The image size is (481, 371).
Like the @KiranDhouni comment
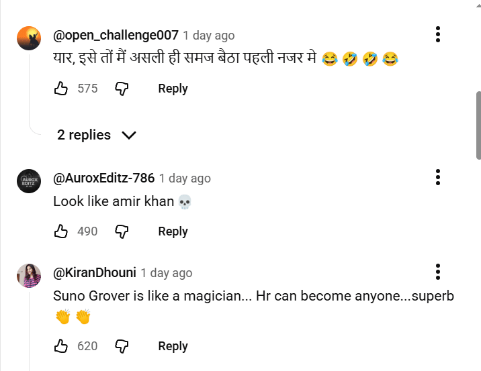[61, 346]
